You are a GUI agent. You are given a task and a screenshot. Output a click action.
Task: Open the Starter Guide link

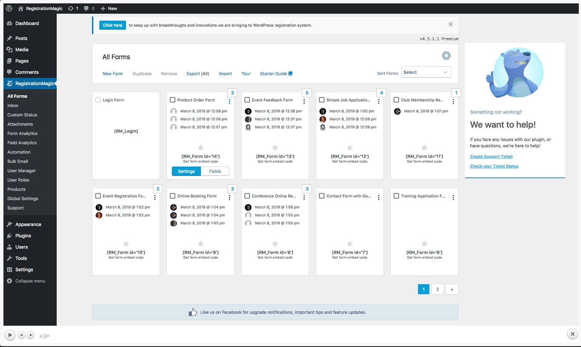pos(276,74)
